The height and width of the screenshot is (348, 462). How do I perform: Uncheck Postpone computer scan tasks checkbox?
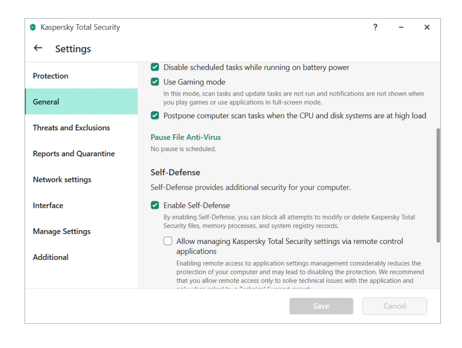point(155,116)
